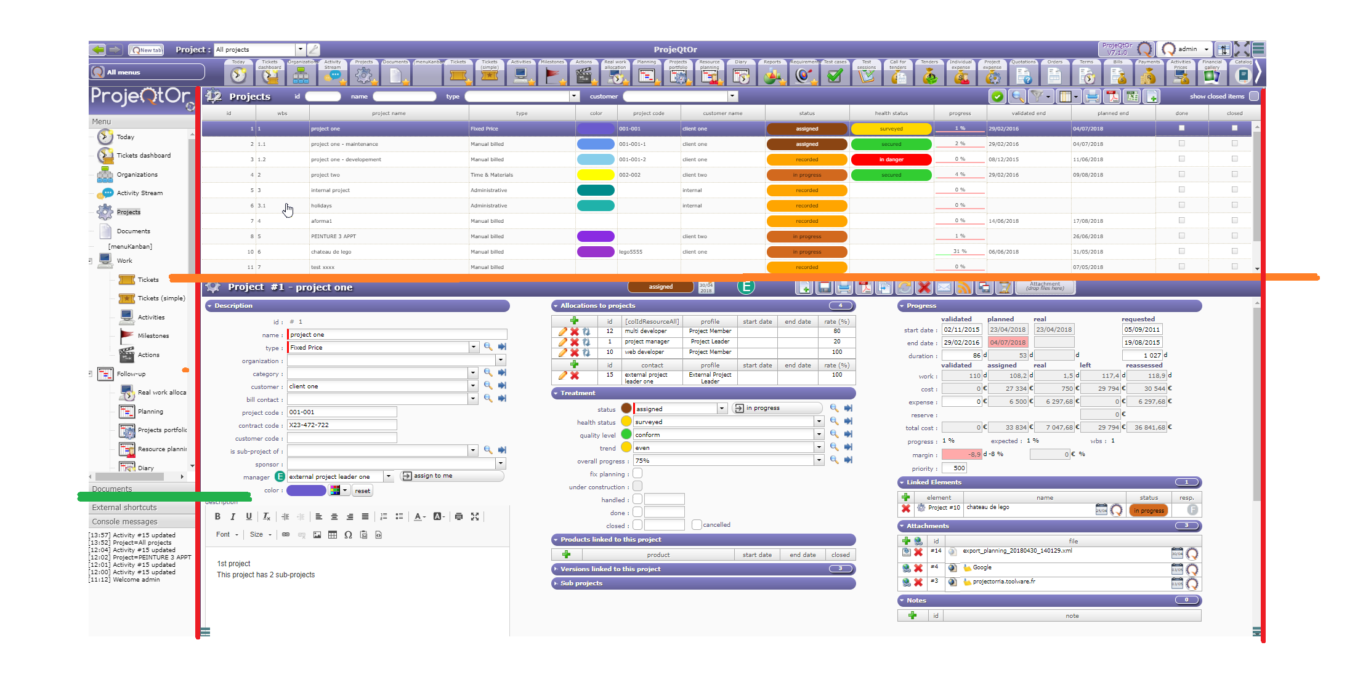Select Organizations in the left menu

tap(137, 175)
